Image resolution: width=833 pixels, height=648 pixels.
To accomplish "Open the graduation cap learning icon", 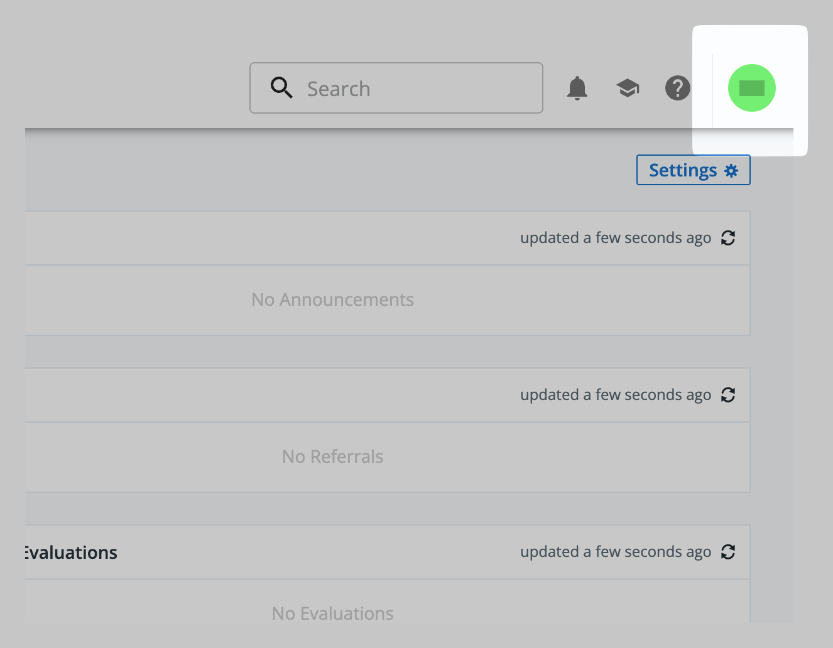I will pyautogui.click(x=628, y=89).
